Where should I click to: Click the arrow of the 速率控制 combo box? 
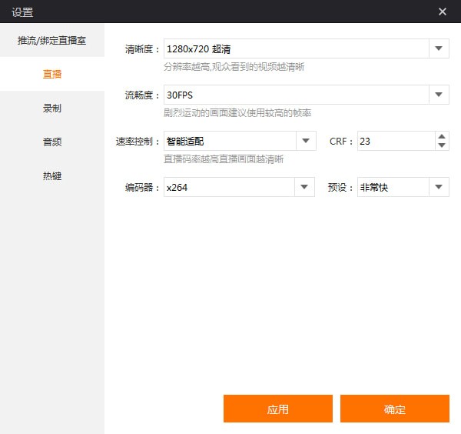click(306, 141)
